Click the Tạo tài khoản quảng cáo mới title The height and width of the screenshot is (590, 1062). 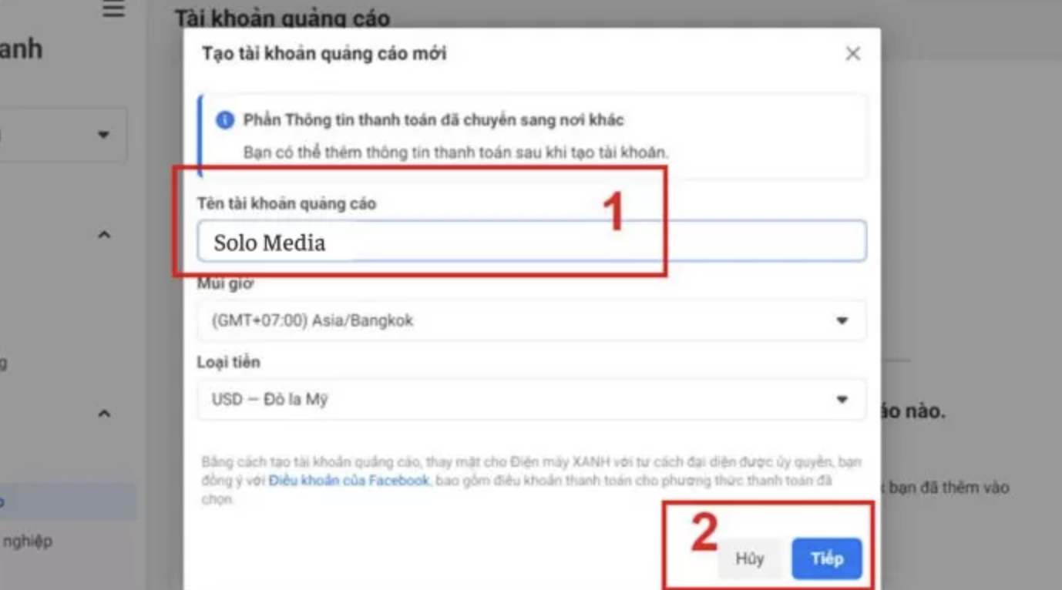324,54
